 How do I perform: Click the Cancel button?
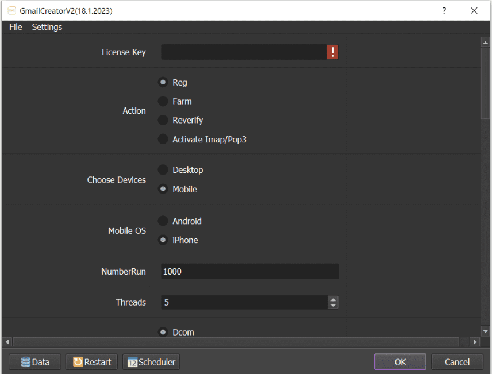457,362
